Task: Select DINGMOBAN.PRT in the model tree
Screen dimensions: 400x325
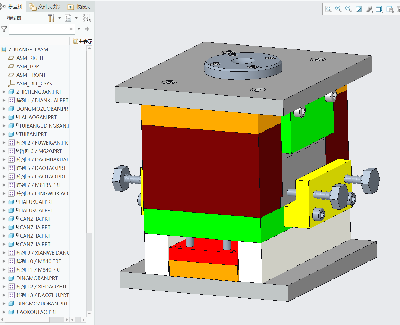Action: tap(37, 278)
